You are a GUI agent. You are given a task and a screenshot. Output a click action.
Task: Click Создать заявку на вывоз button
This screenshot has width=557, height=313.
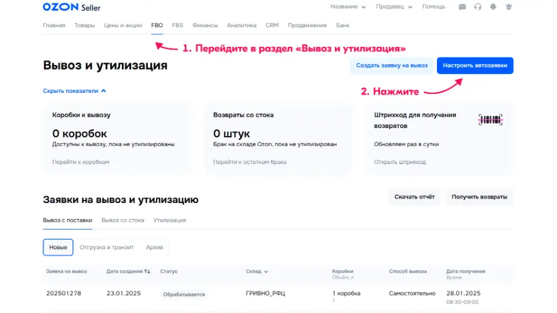(392, 66)
